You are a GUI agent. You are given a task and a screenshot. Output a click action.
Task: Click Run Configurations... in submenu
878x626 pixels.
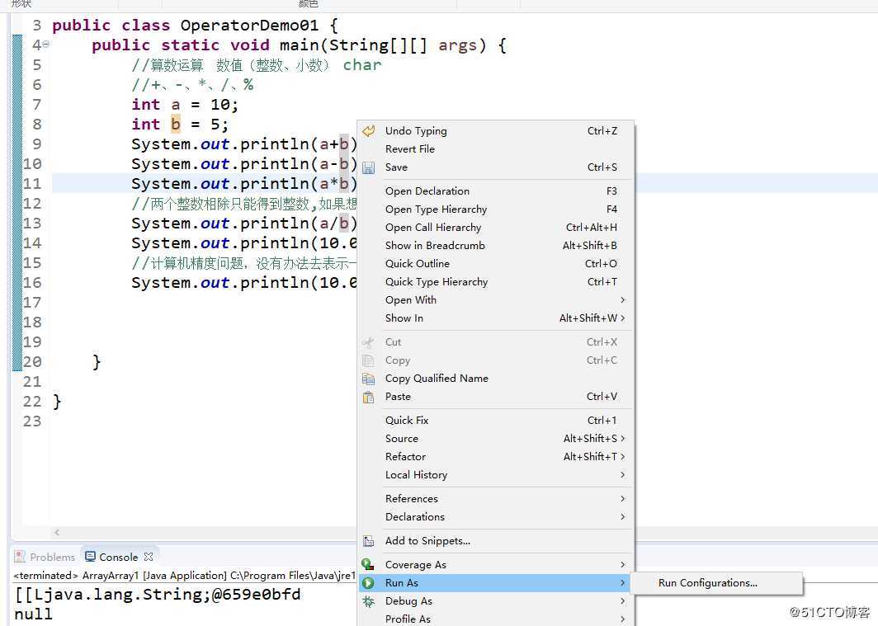tap(716, 583)
